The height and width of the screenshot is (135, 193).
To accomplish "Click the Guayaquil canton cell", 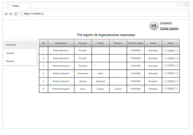I will [x=100, y=81].
